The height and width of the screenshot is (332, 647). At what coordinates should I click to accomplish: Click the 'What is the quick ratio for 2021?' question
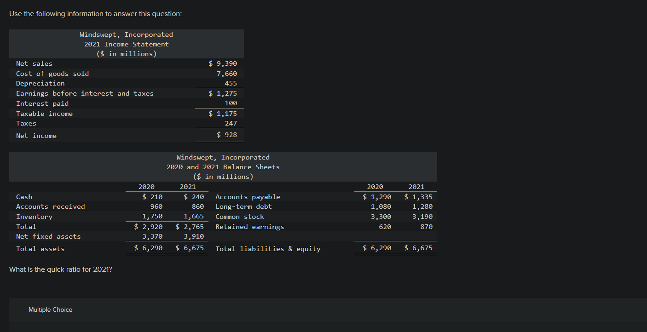coord(61,269)
